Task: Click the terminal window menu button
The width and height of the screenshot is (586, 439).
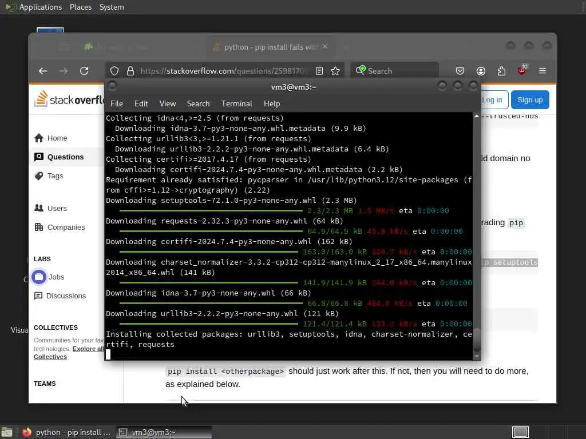Action: coord(113,86)
